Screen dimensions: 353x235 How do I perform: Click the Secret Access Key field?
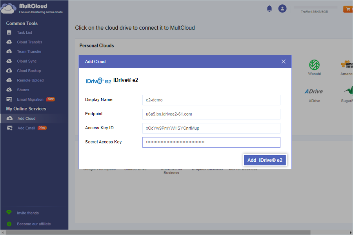point(211,142)
